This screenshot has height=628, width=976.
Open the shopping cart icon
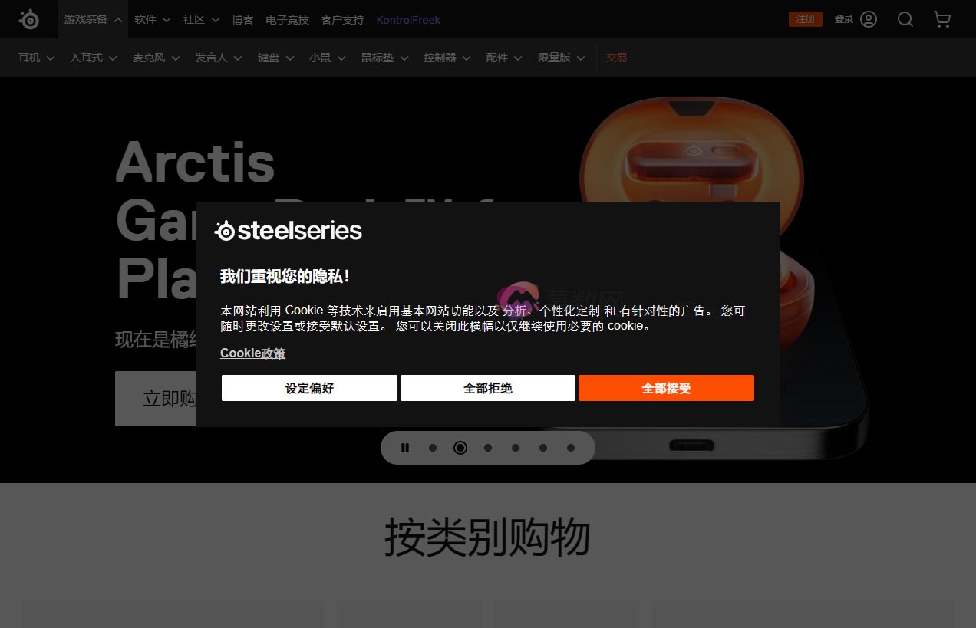pyautogui.click(x=942, y=19)
